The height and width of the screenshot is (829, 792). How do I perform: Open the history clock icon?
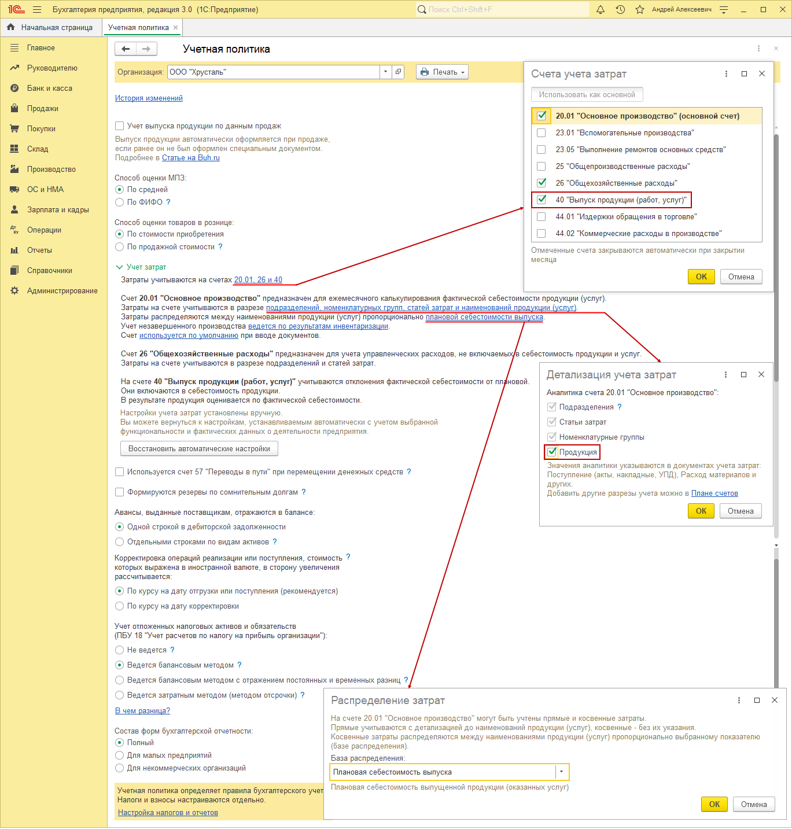coord(620,9)
